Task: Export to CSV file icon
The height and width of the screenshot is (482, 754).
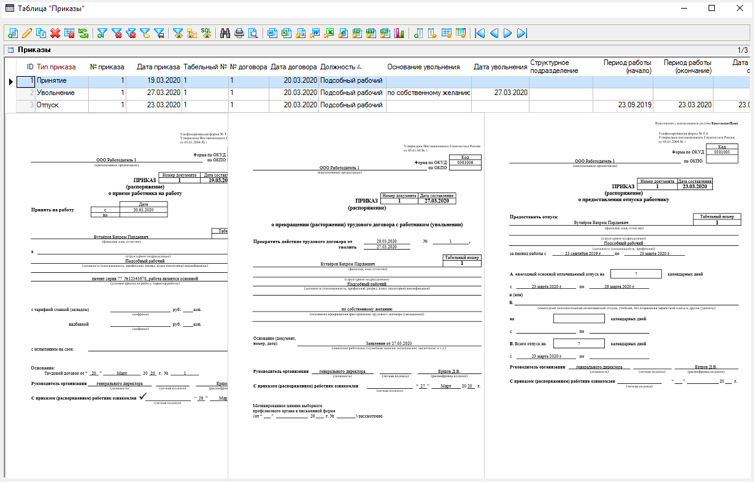Action: pos(357,33)
